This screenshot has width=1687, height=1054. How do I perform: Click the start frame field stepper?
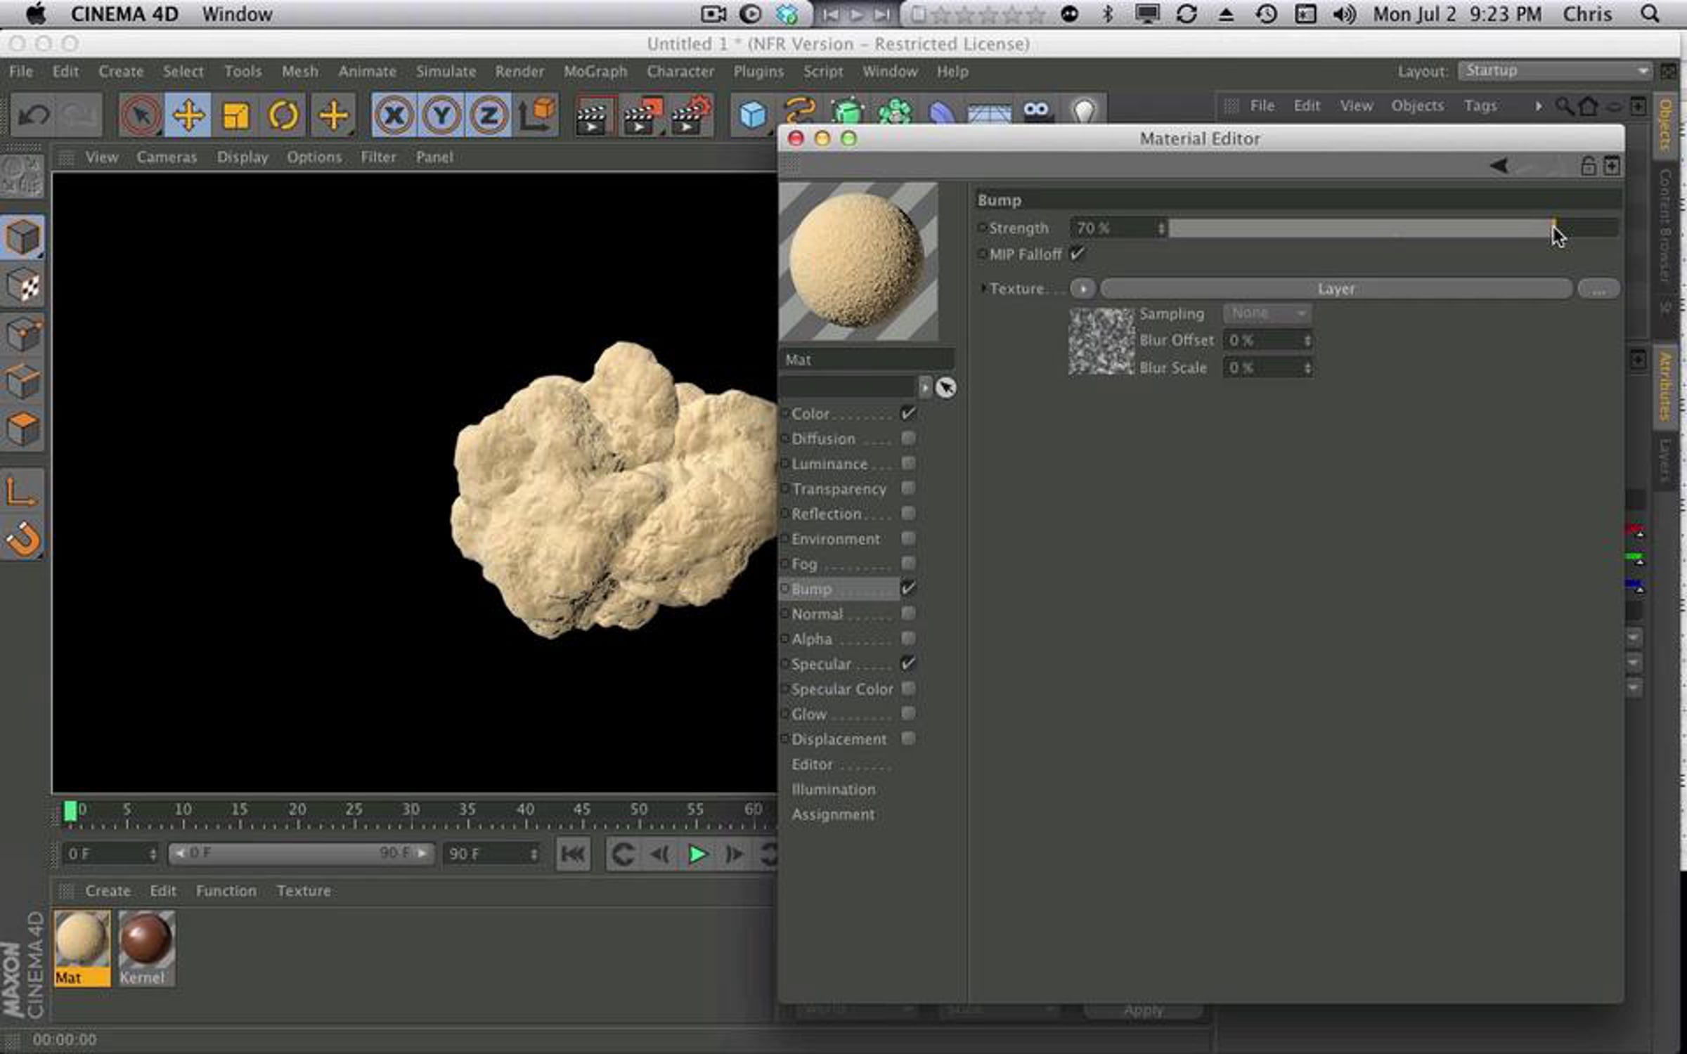coord(153,854)
